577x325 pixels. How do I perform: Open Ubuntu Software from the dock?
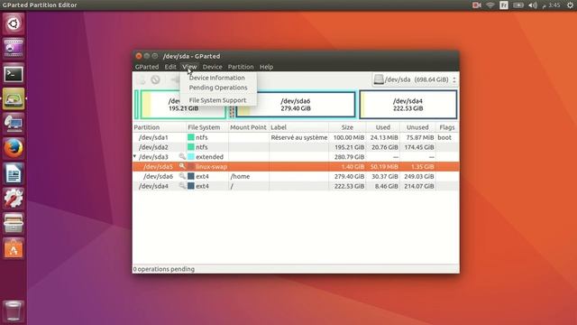[x=14, y=248]
